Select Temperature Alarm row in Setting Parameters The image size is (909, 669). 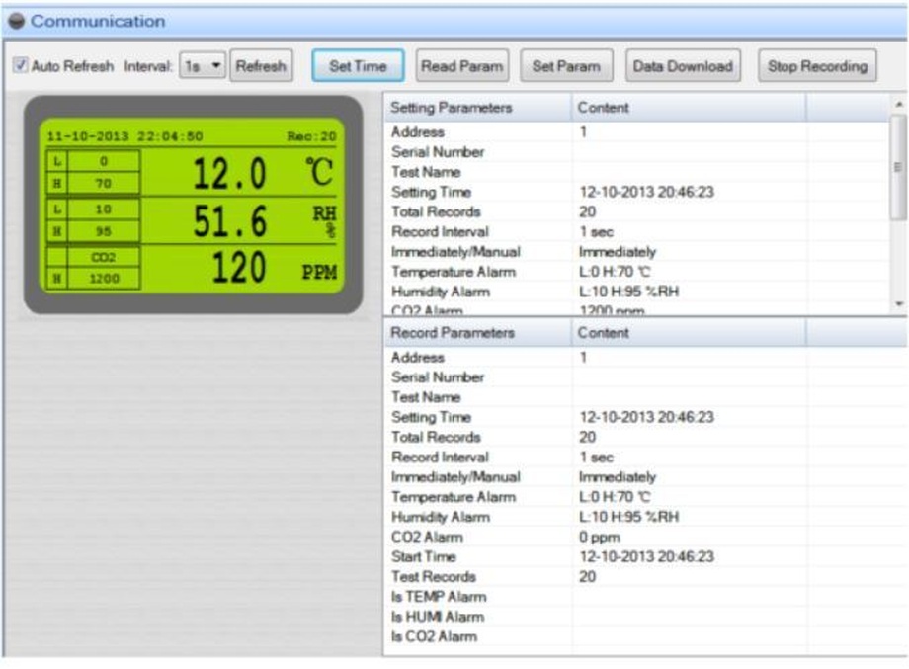pos(636,272)
